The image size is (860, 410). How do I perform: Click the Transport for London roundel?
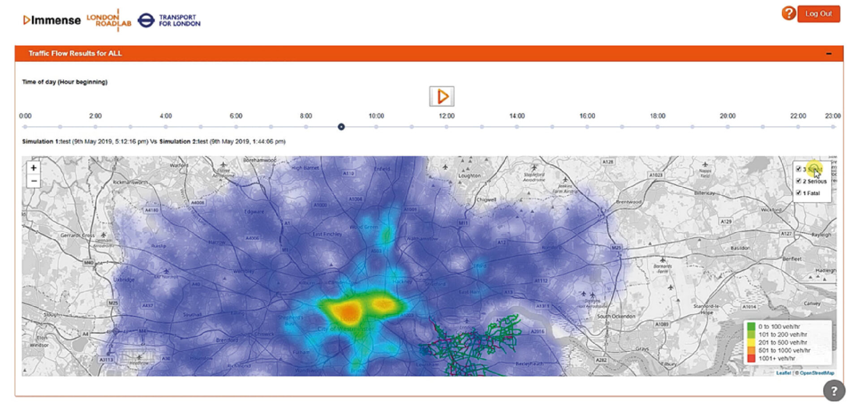(x=146, y=20)
